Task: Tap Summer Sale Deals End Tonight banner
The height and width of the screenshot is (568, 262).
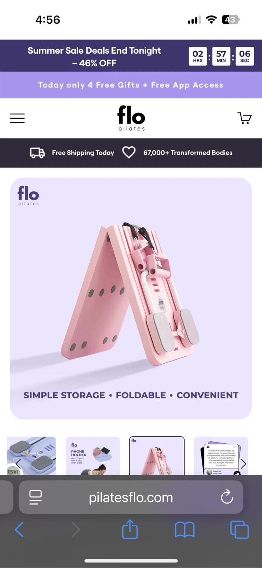Action: [x=94, y=56]
